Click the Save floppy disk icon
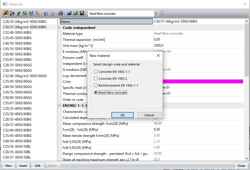250x170 pixels. tap(82, 13)
